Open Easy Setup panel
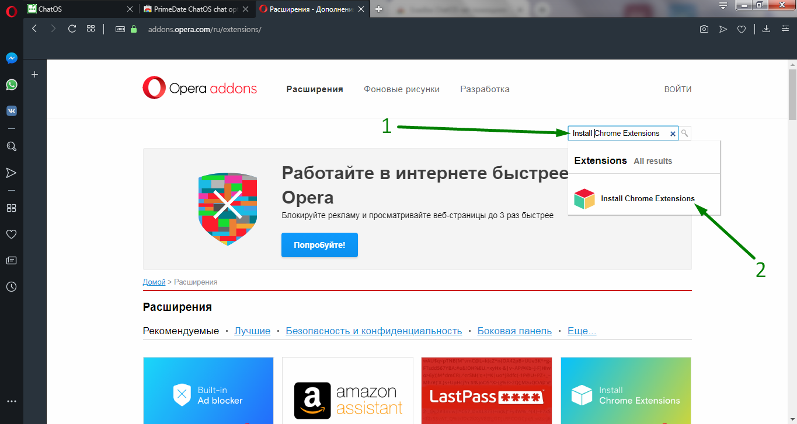This screenshot has height=424, width=797. (x=785, y=29)
